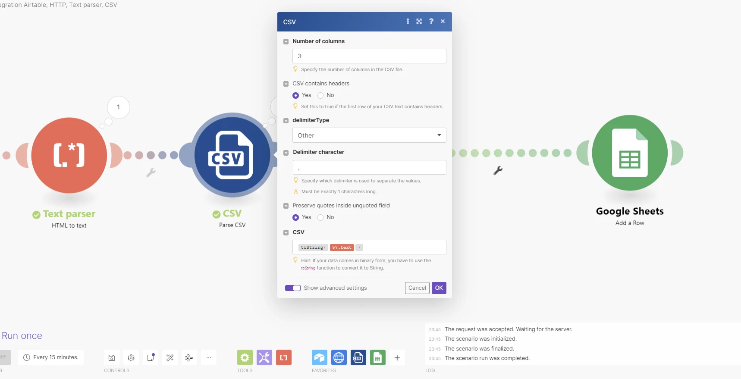Click the toString link in the hint

point(308,268)
